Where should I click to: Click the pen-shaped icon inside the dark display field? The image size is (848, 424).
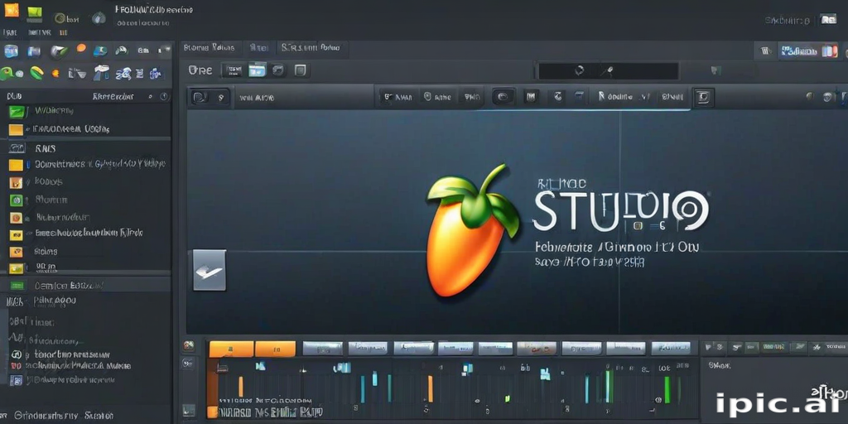pyautogui.click(x=609, y=70)
